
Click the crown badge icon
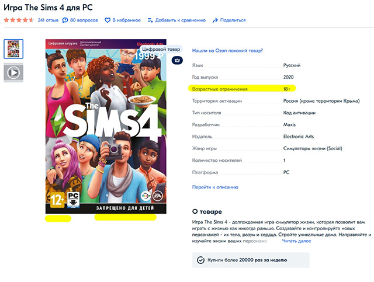pyautogui.click(x=177, y=60)
